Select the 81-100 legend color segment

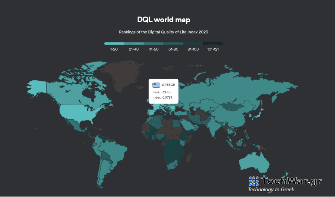coord(193,44)
